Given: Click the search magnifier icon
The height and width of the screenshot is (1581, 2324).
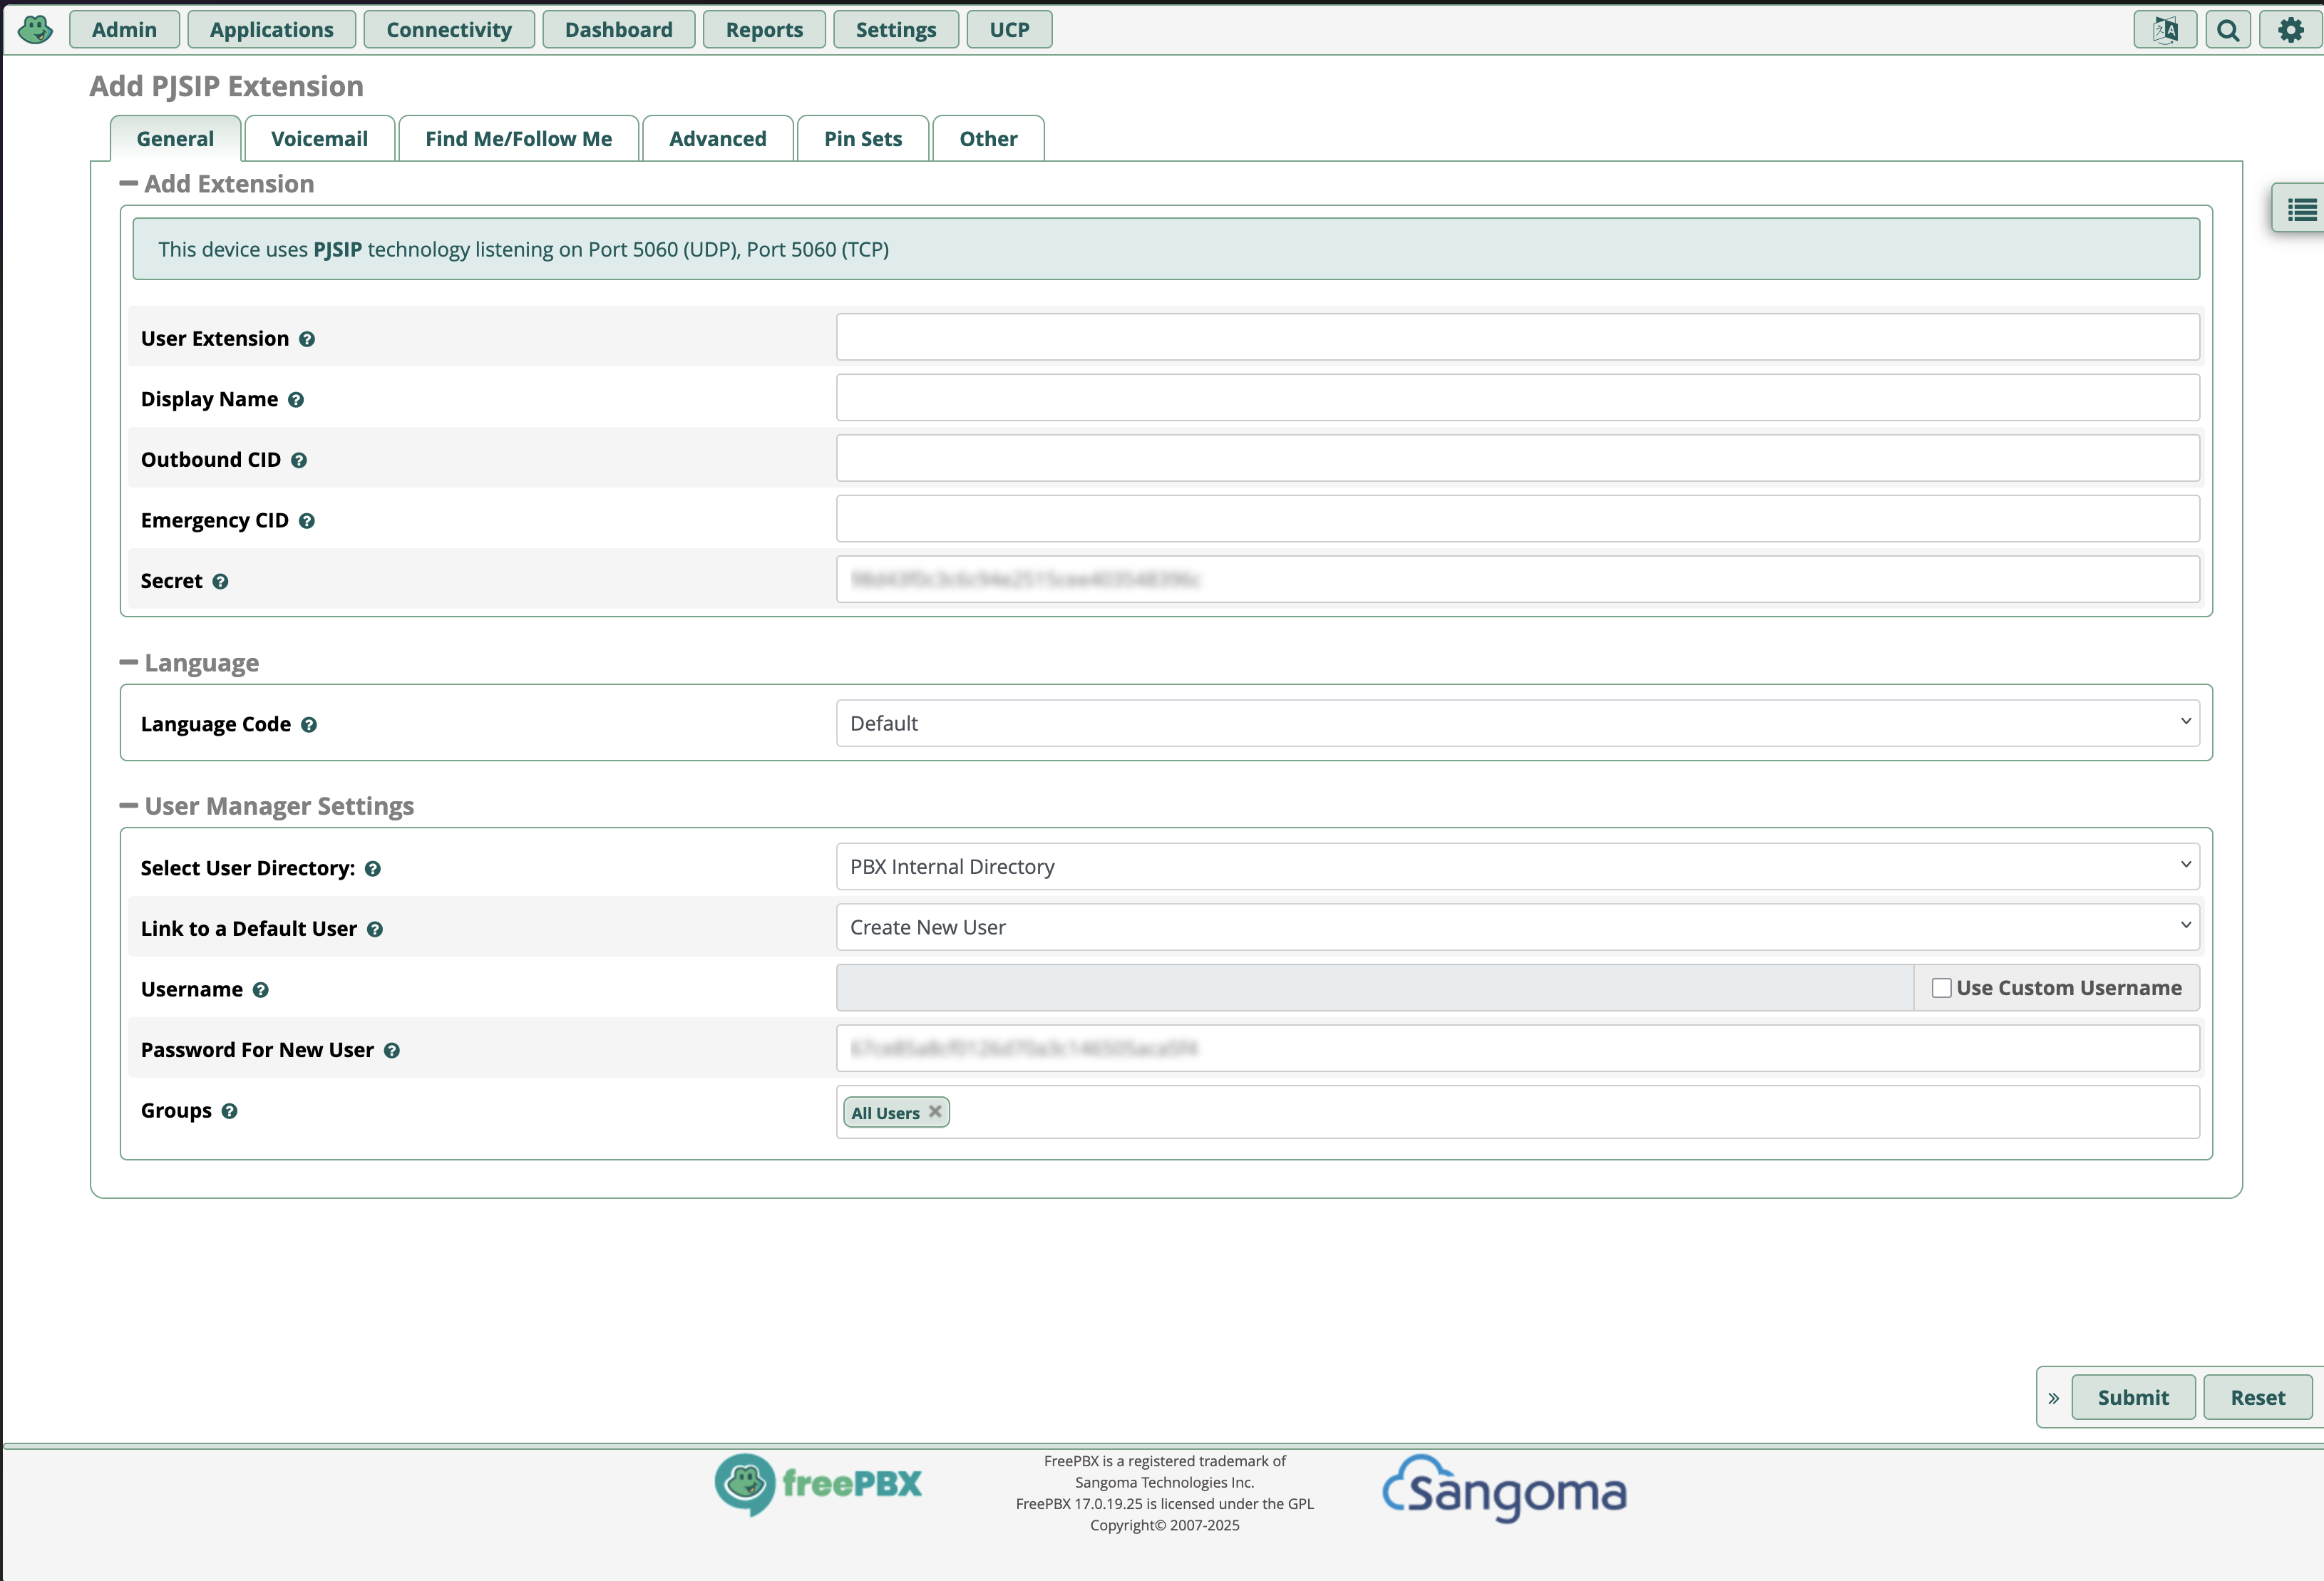Looking at the screenshot, I should (x=2228, y=30).
